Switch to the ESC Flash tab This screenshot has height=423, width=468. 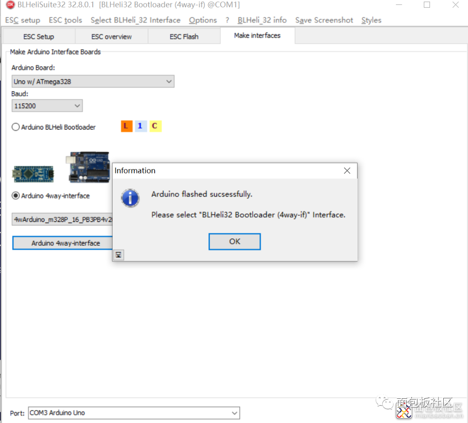[x=184, y=37]
